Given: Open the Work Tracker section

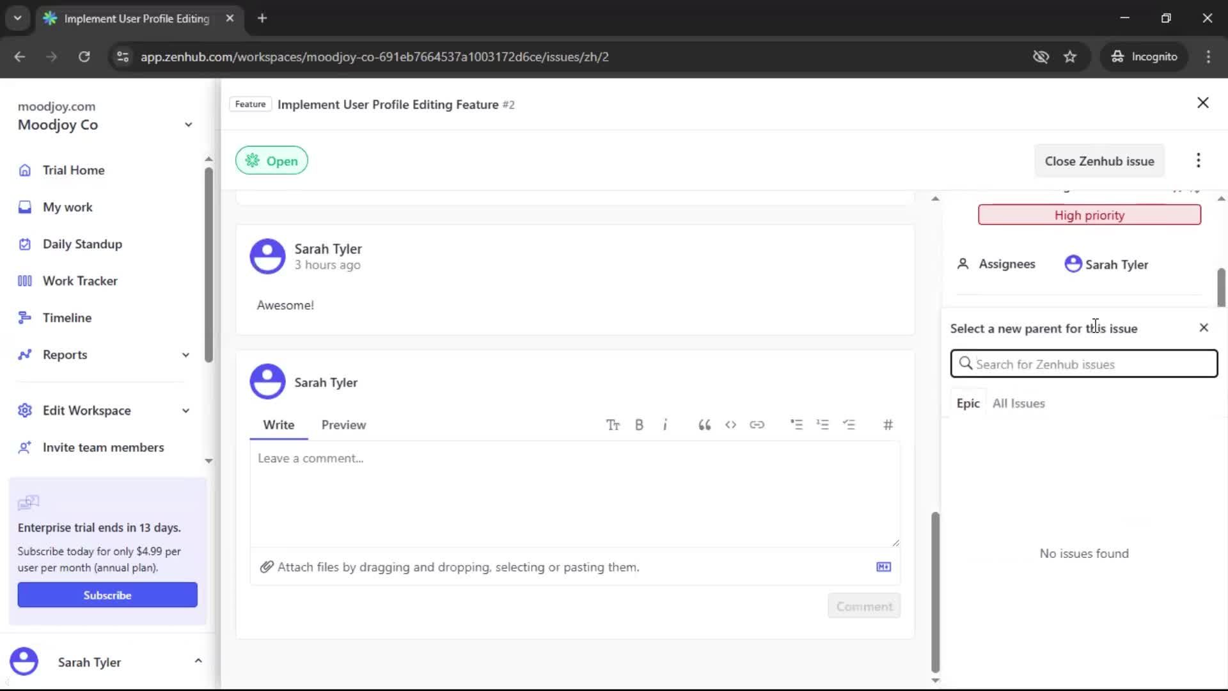Looking at the screenshot, I should click(79, 280).
